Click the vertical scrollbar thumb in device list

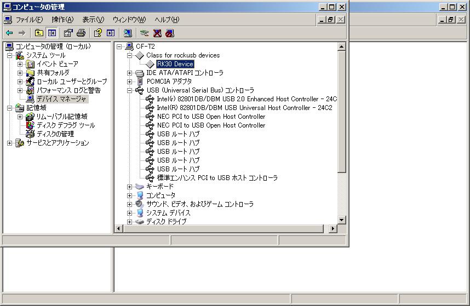342,112
